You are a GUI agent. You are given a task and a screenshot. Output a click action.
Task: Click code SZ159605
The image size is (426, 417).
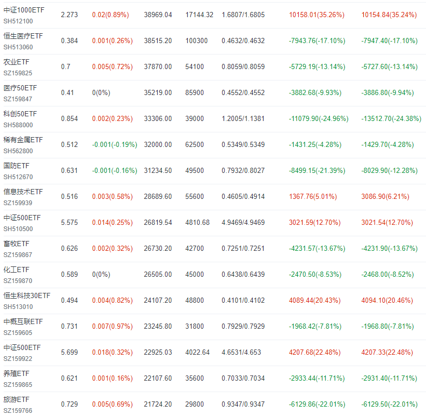[18, 333]
